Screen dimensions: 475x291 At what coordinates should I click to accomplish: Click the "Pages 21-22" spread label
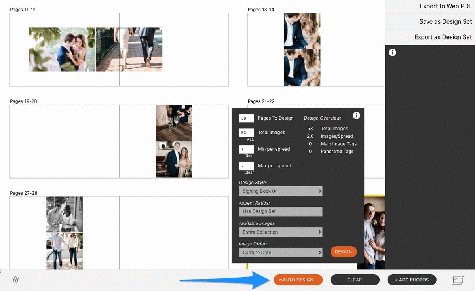pyautogui.click(x=261, y=101)
